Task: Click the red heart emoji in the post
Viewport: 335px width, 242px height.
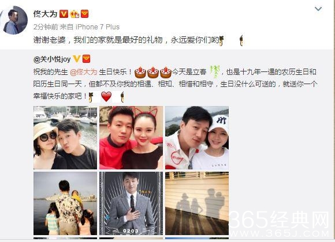Action: (106, 97)
